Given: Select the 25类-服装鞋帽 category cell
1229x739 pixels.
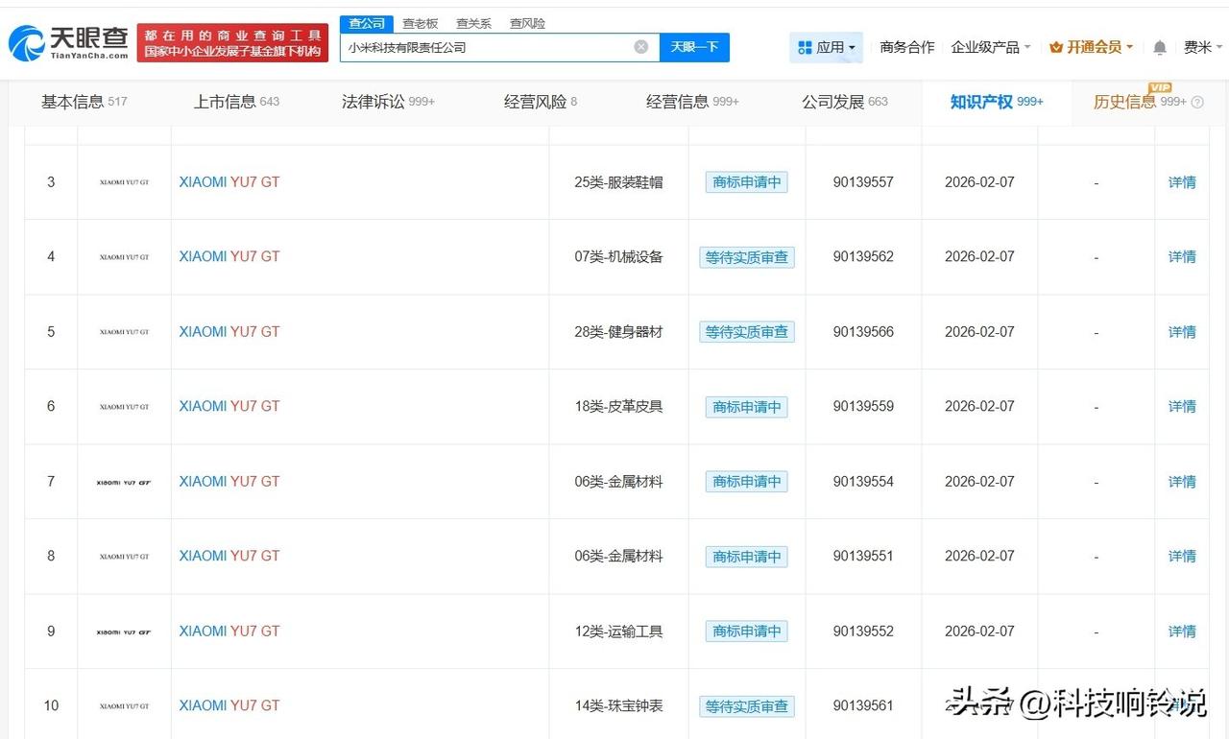Looking at the screenshot, I should pos(619,182).
